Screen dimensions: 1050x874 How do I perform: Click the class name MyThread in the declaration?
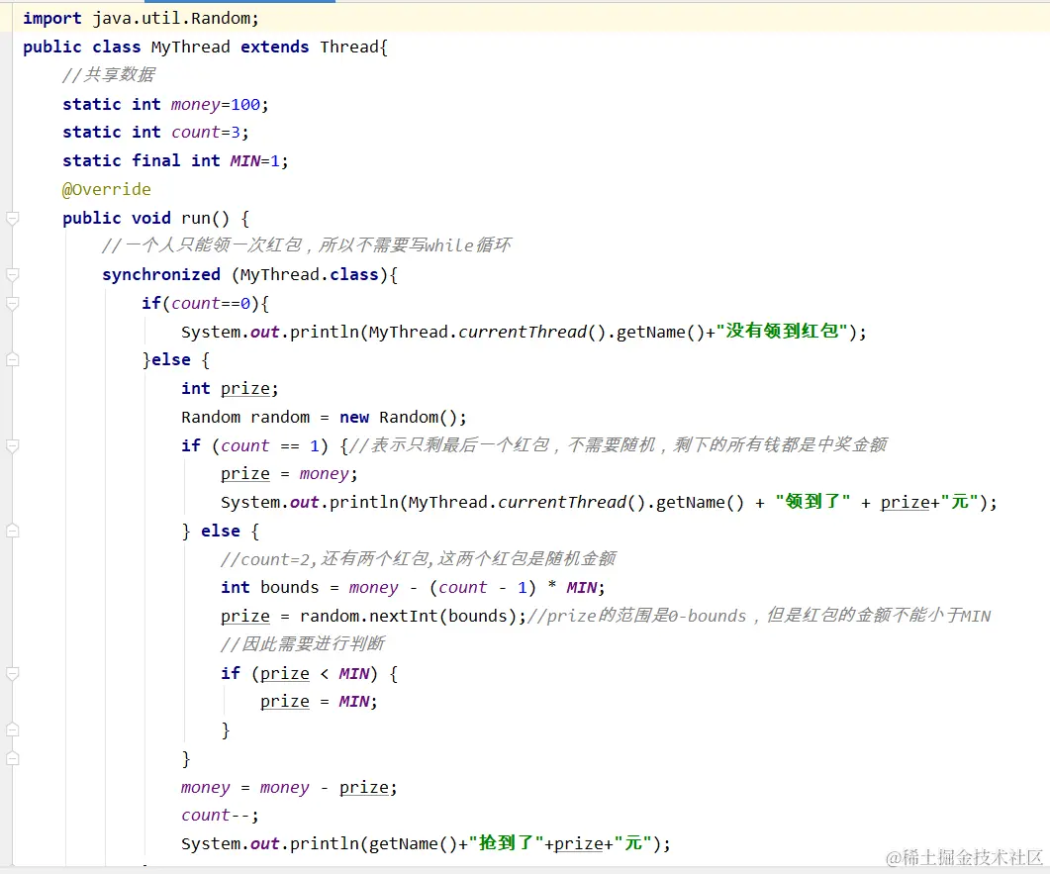pos(190,47)
